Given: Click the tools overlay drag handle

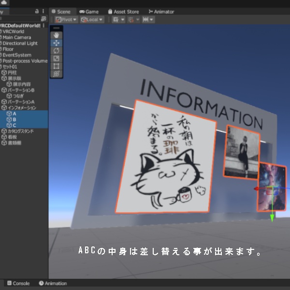Looking at the screenshot, I should pos(56,28).
